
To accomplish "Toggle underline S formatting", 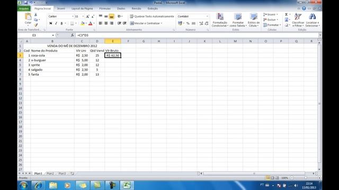I will (61, 23).
